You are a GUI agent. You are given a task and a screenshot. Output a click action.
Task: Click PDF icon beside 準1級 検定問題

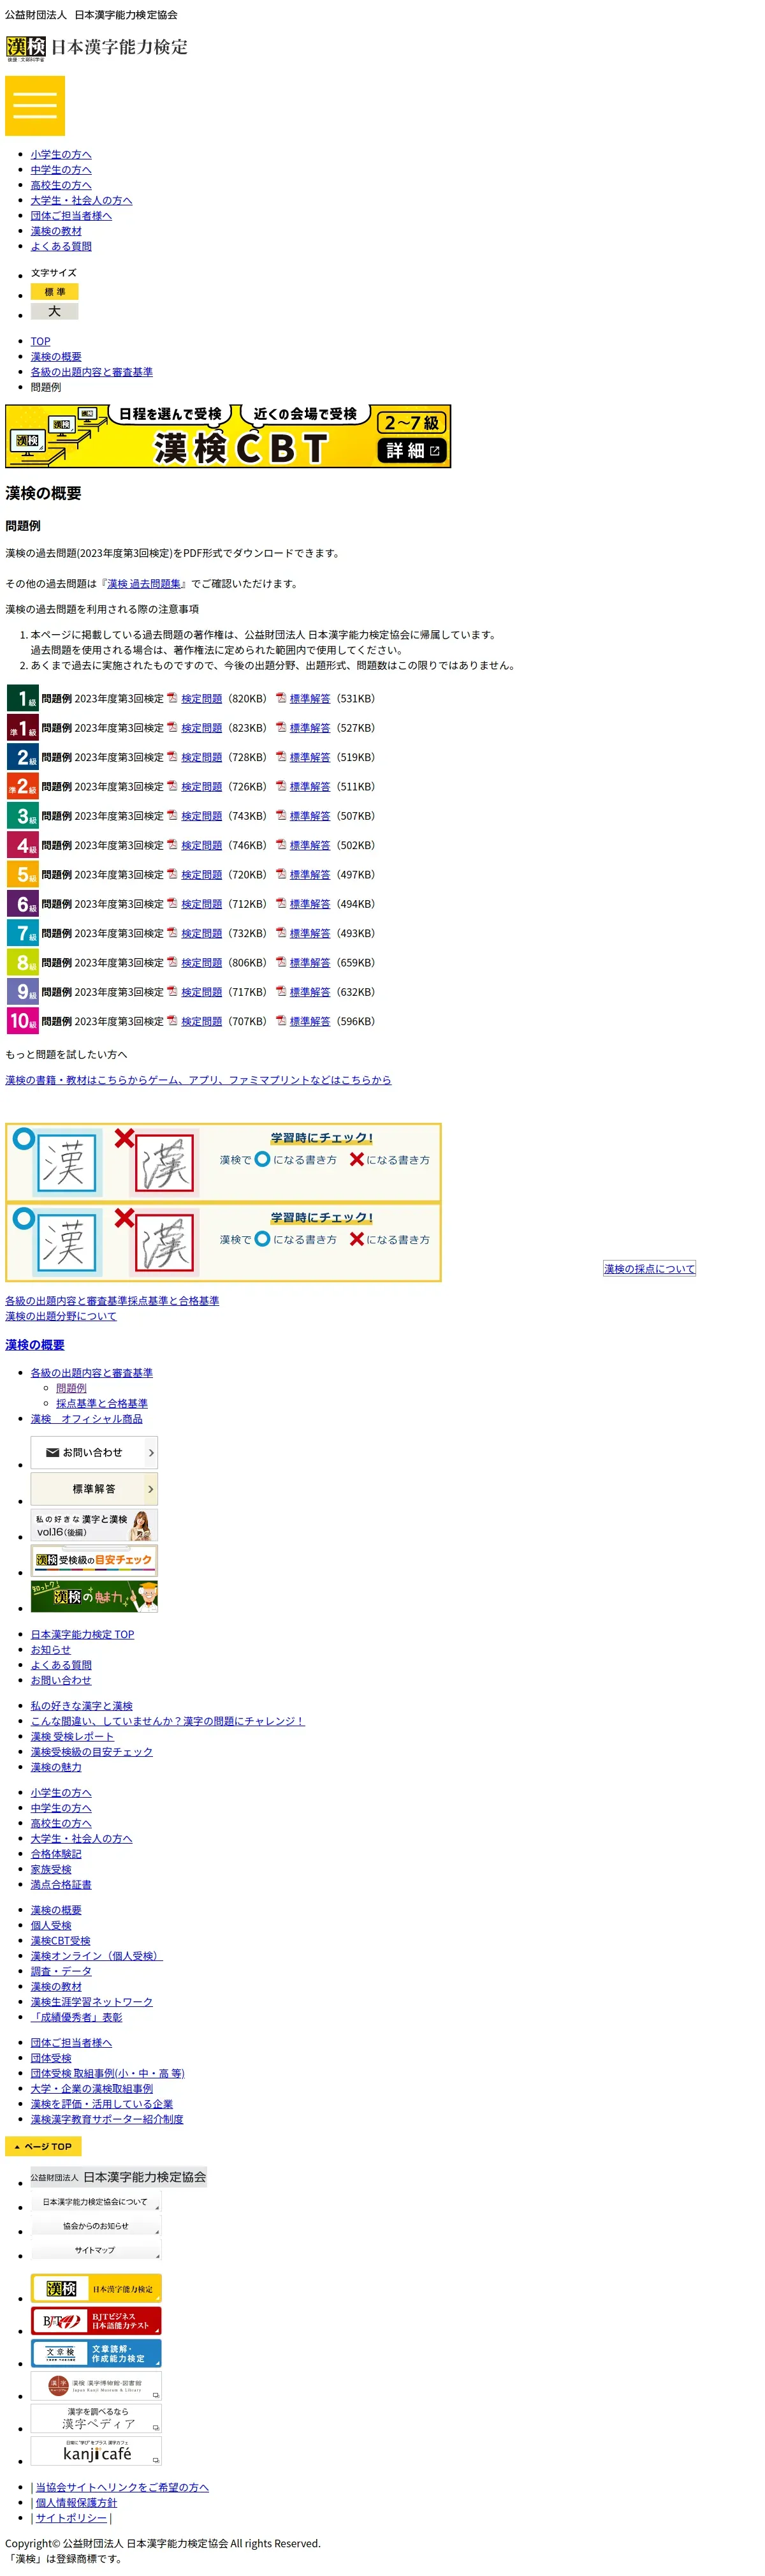point(171,727)
